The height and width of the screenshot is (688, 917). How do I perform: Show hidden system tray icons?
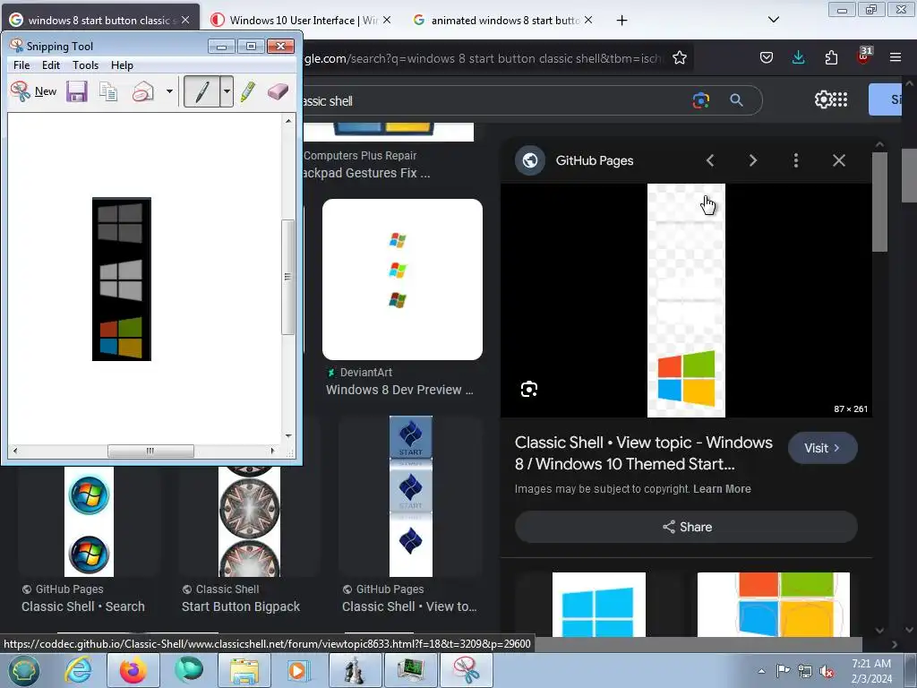point(761,671)
